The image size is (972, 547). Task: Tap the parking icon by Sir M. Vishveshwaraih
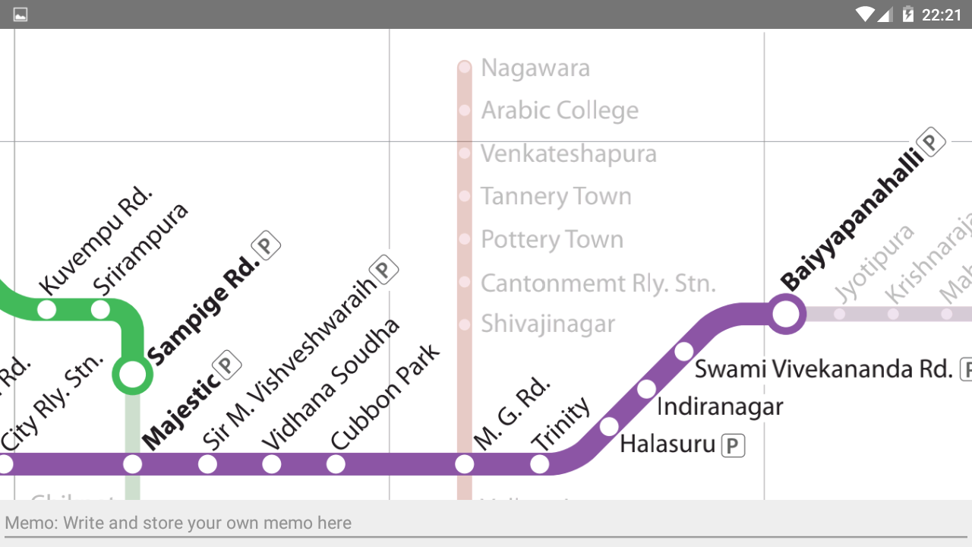point(384,270)
